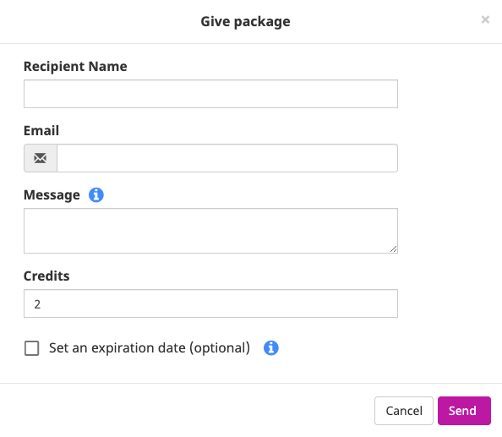The width and height of the screenshot is (502, 437).
Task: Click the "Set an expiration date (optional)" text
Action: [150, 348]
